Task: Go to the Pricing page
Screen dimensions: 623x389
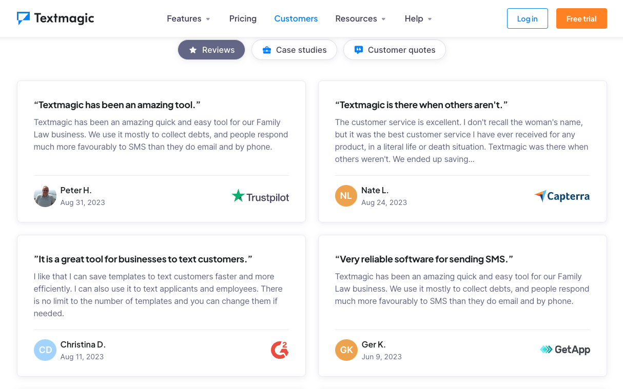Action: point(243,18)
